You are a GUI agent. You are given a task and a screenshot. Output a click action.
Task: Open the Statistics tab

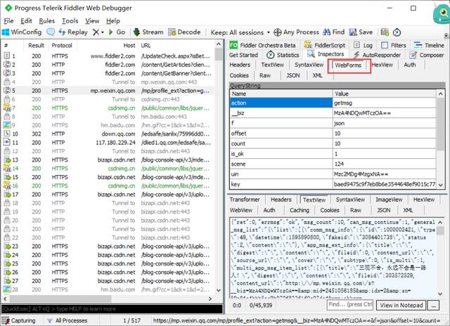pyautogui.click(x=283, y=55)
